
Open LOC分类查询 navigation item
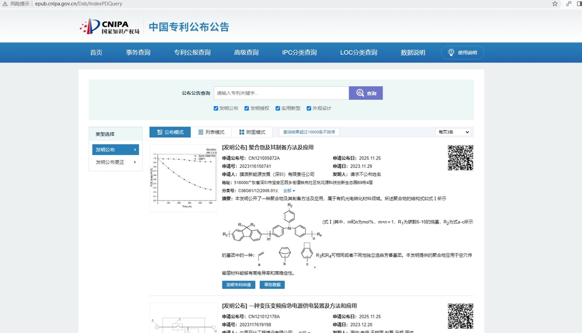click(x=359, y=53)
